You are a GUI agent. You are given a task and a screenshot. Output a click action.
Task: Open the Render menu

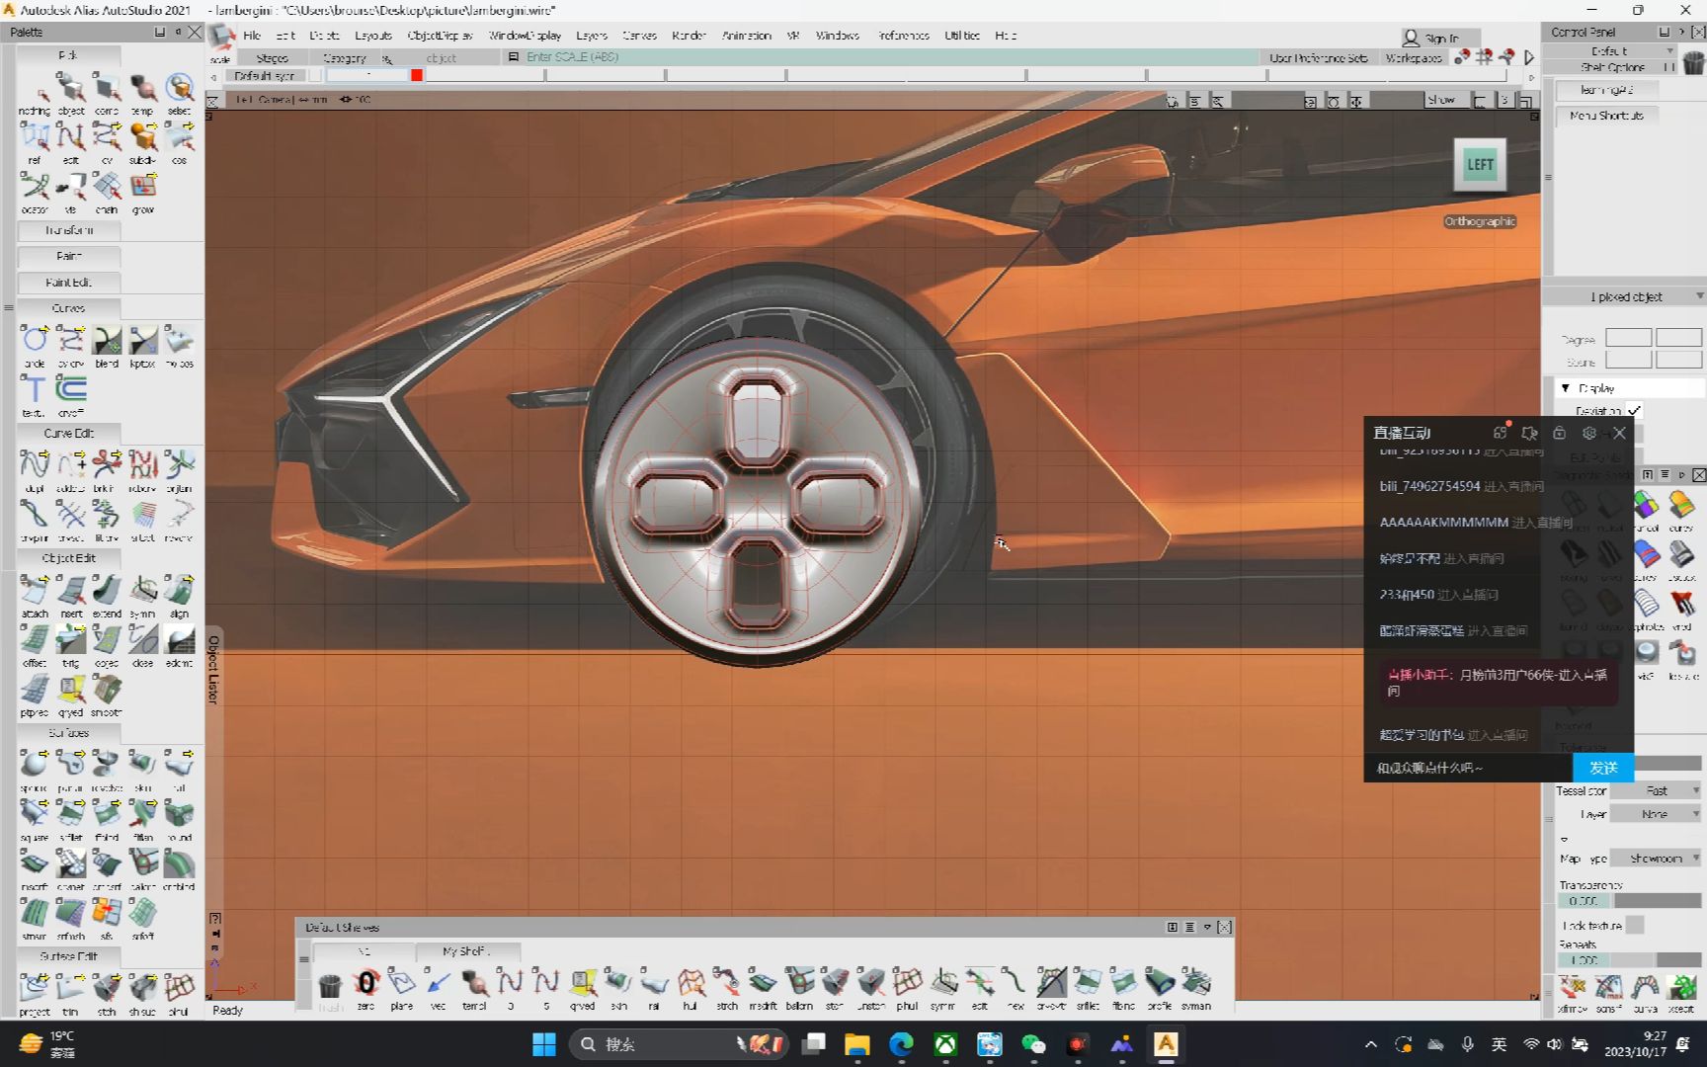[x=689, y=36]
